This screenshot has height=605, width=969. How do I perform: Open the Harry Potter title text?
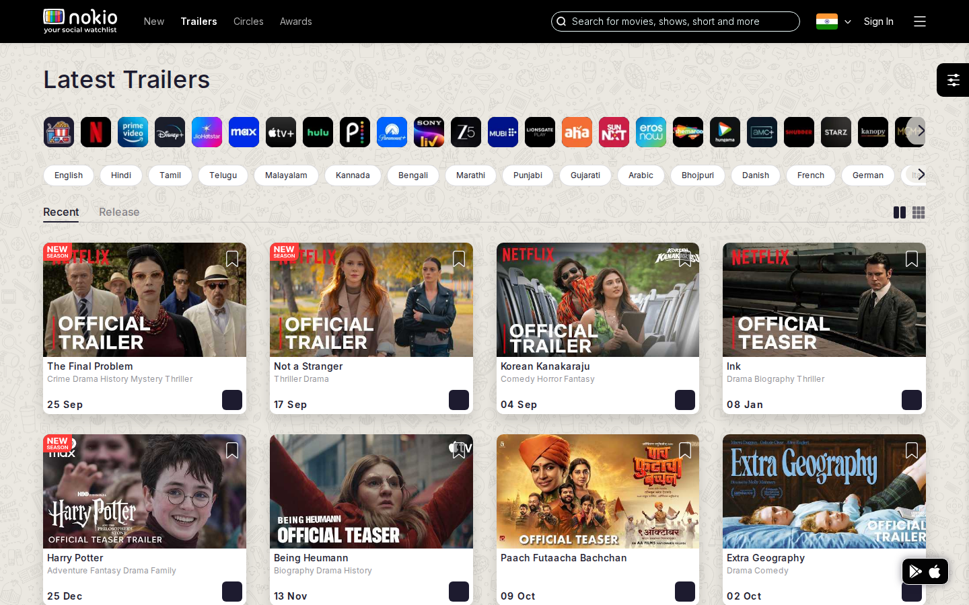click(75, 558)
